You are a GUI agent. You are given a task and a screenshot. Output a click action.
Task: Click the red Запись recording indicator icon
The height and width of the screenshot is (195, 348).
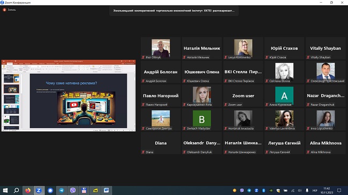click(x=4, y=10)
